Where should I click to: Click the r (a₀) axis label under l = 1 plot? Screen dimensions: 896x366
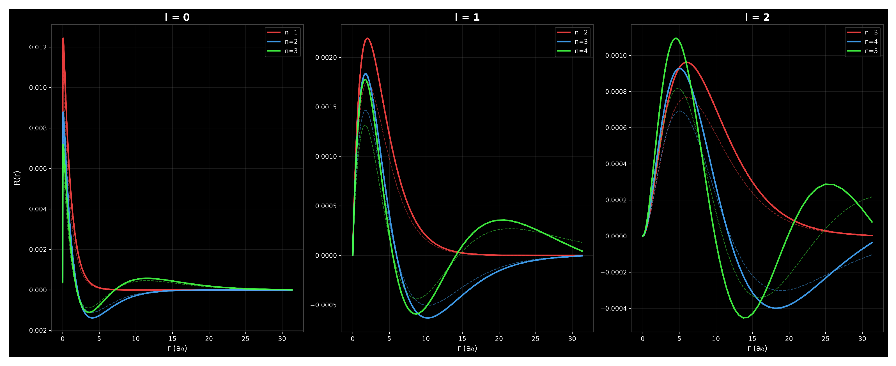point(467,348)
